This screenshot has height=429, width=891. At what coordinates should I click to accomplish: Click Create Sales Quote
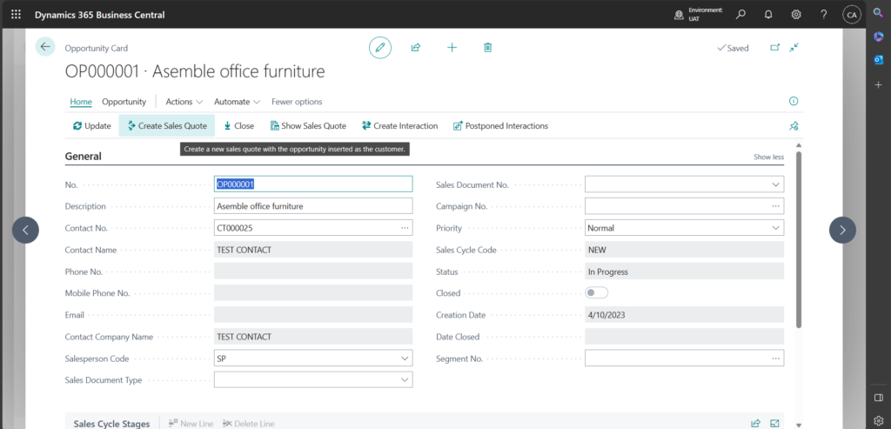click(167, 125)
